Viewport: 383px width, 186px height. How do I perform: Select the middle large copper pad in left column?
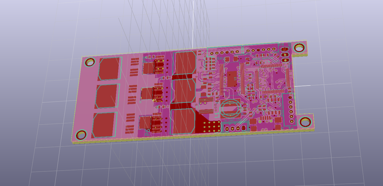tap(107, 96)
